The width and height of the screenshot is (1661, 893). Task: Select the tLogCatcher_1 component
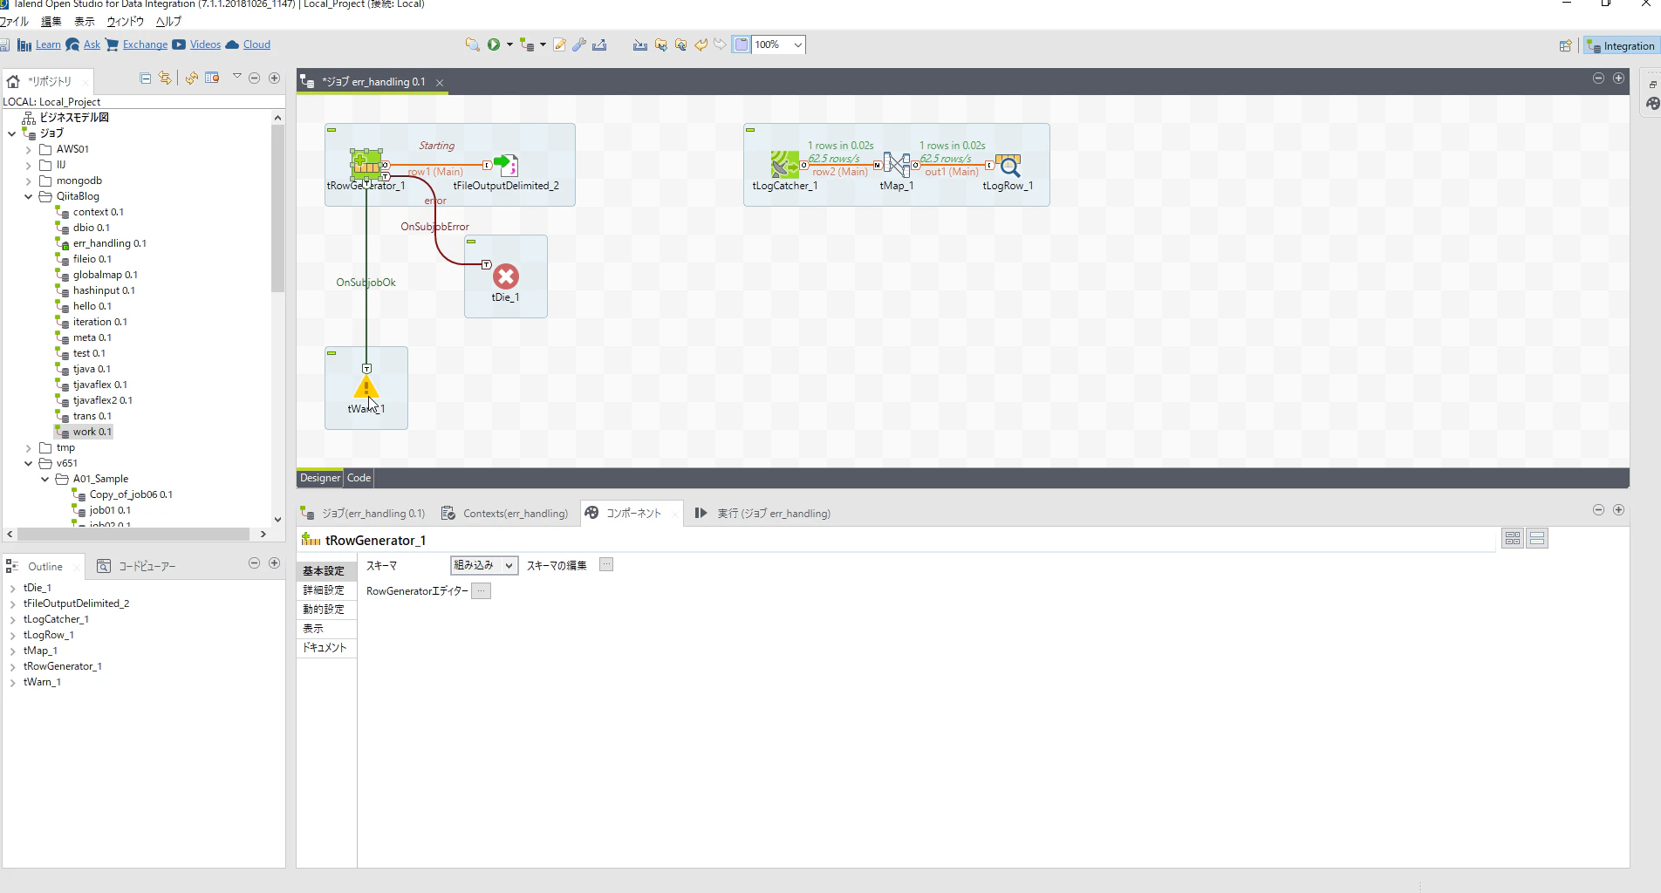tap(785, 164)
